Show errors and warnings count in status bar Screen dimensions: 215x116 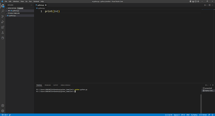pos(4,115)
